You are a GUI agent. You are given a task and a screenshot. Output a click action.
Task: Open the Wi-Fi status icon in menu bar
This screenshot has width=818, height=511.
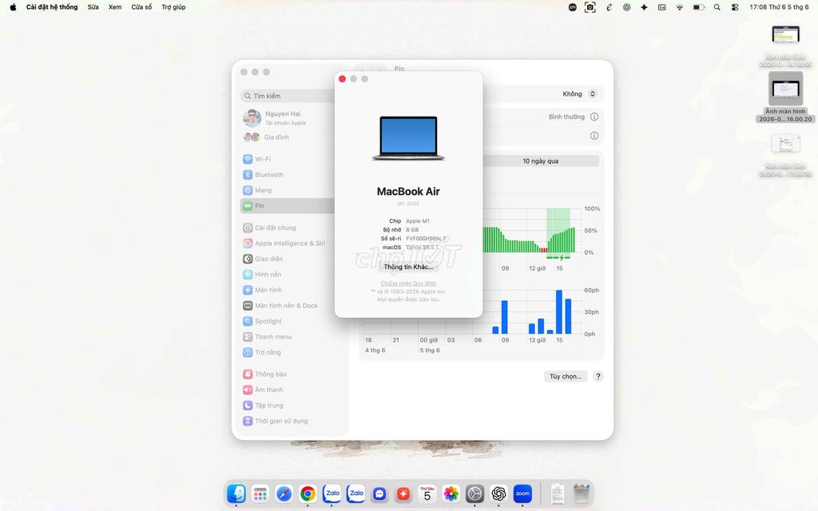680,7
